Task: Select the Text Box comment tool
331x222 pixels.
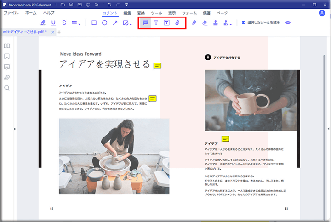Action: [166, 23]
